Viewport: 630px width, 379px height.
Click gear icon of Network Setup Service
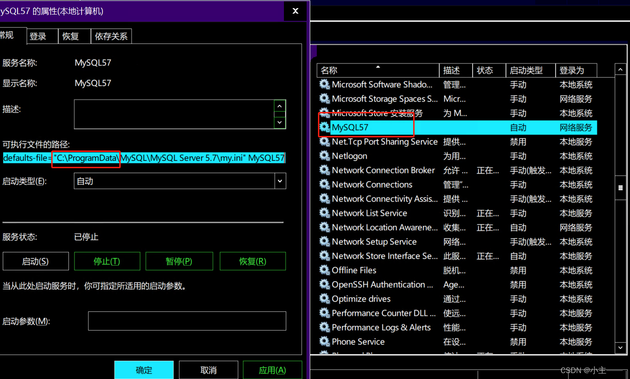click(x=324, y=242)
